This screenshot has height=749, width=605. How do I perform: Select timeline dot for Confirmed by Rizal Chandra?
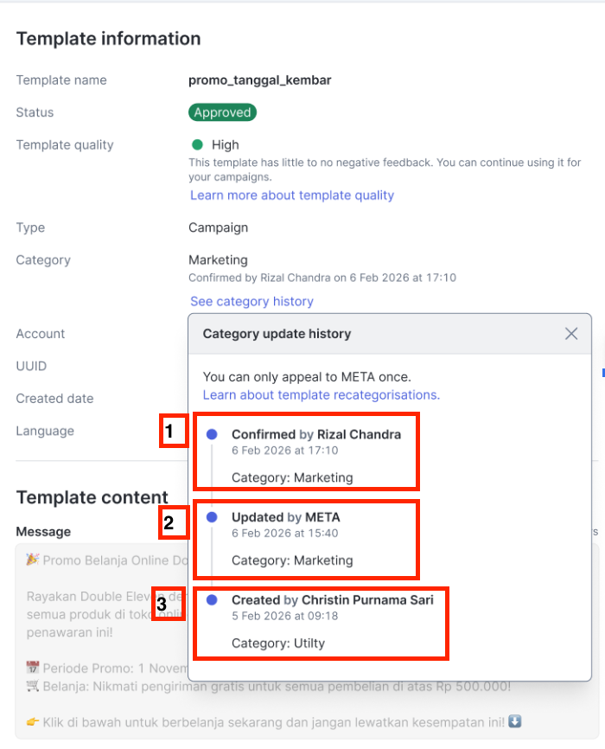[212, 434]
